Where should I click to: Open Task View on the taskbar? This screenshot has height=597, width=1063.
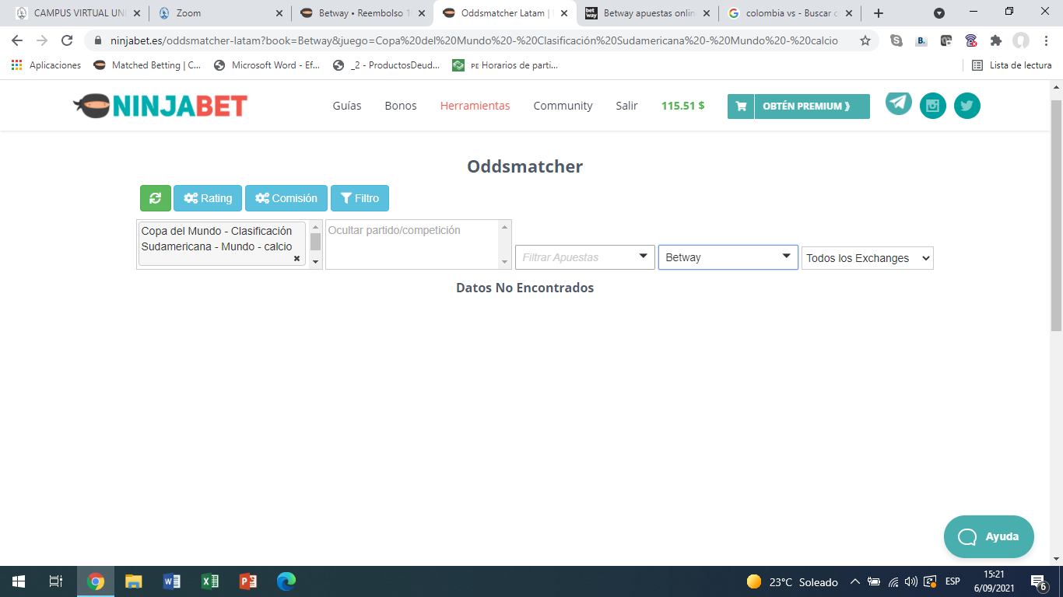56,581
